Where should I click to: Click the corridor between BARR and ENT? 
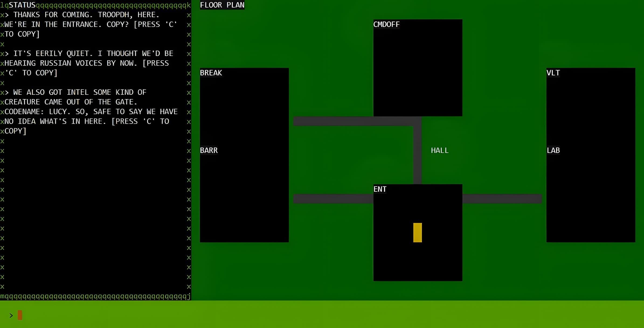pyautogui.click(x=333, y=199)
